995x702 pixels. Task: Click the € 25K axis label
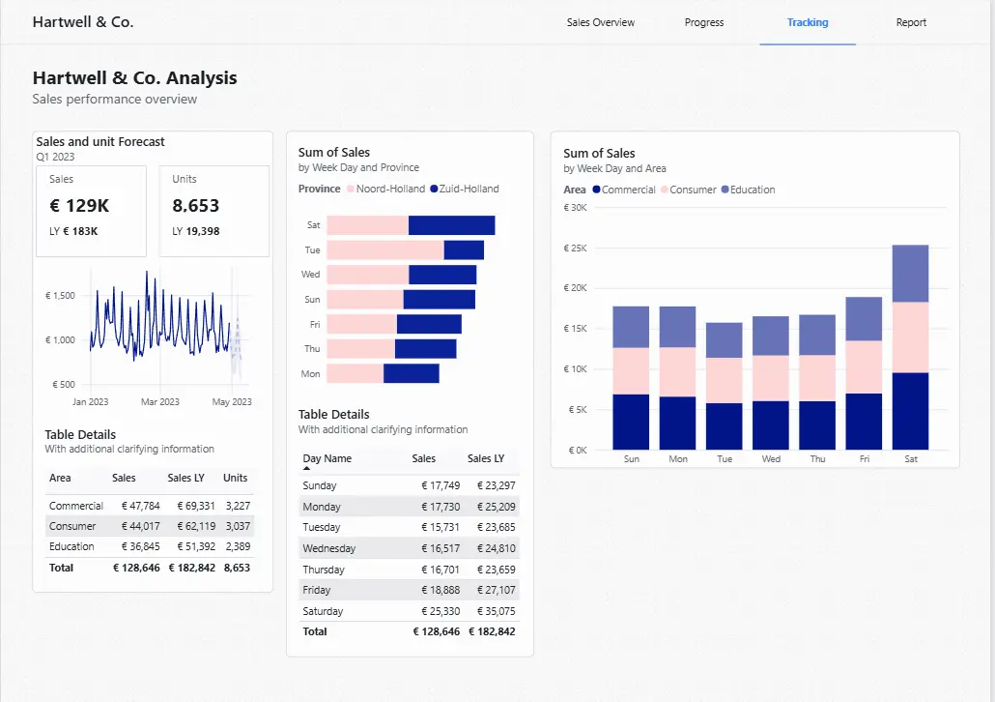[x=575, y=248]
